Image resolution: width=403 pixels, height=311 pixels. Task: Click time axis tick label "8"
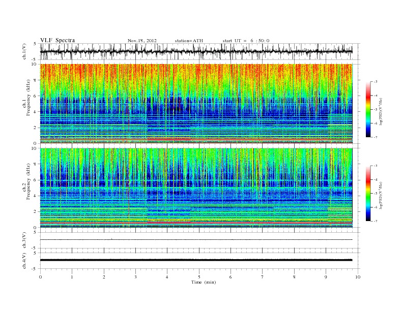point(294,277)
